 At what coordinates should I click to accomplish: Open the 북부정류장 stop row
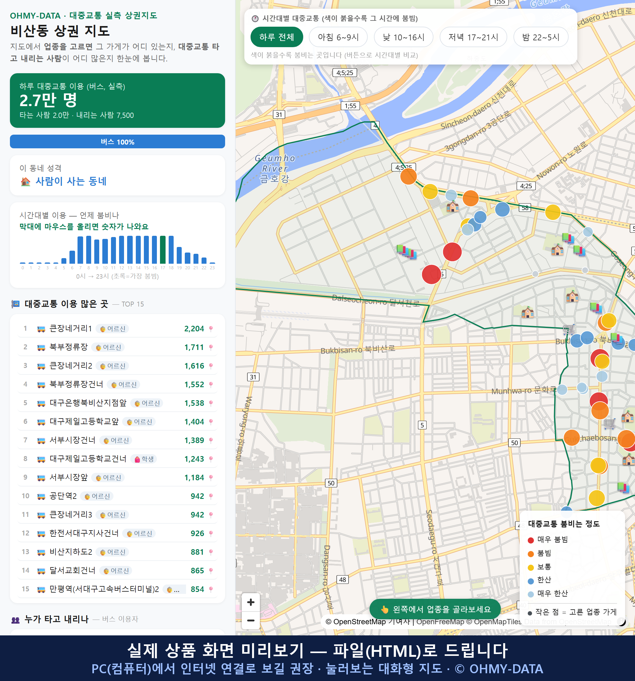tap(117, 347)
